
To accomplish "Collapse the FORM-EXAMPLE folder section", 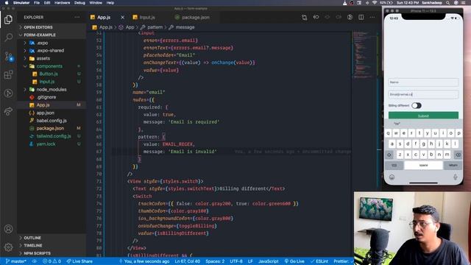I will pyautogui.click(x=52, y=35).
